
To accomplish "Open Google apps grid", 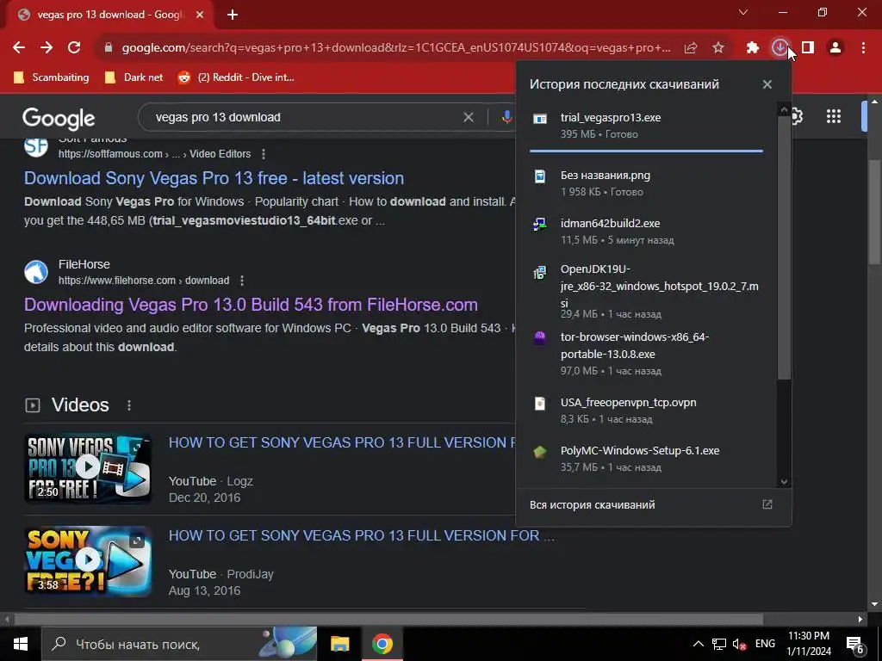I will coord(834,116).
